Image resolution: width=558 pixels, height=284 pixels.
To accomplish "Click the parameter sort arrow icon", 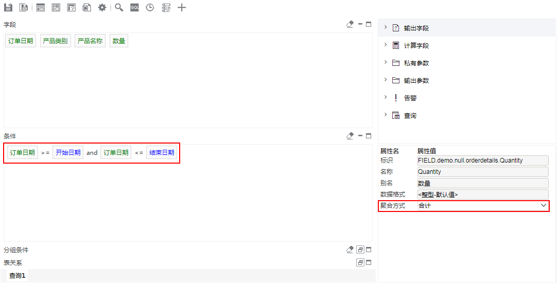I will [x=166, y=8].
